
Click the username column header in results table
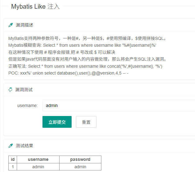pos(38,159)
